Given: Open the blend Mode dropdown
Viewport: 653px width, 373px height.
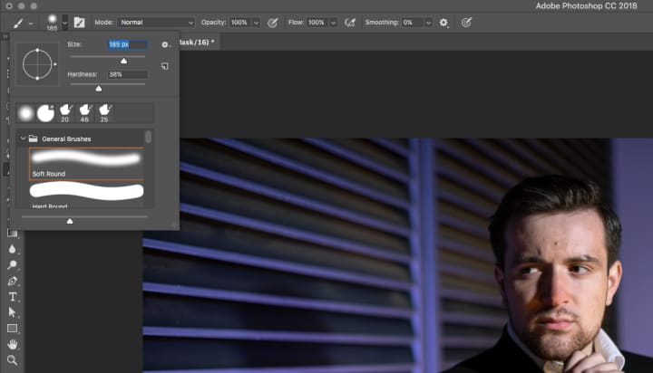Looking at the screenshot, I should 155,22.
